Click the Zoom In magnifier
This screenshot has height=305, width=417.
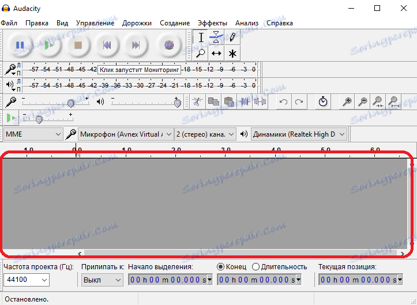point(347,101)
